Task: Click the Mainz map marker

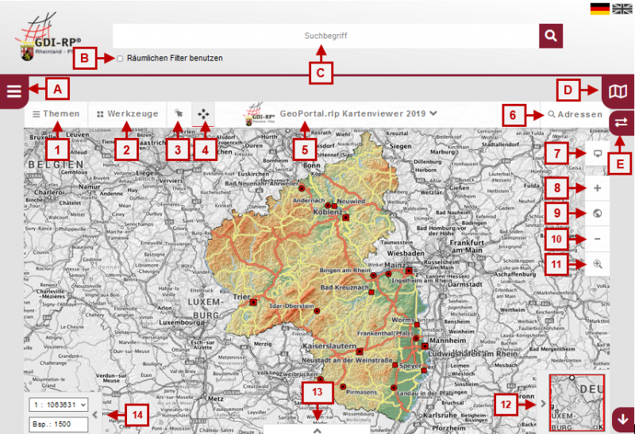Action: point(409,271)
